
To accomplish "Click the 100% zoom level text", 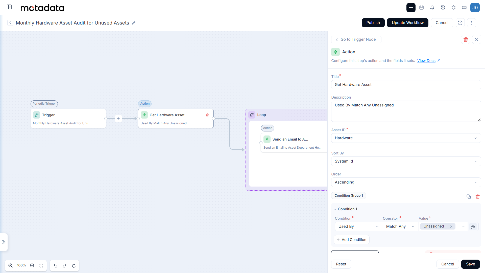I will 21,265.
